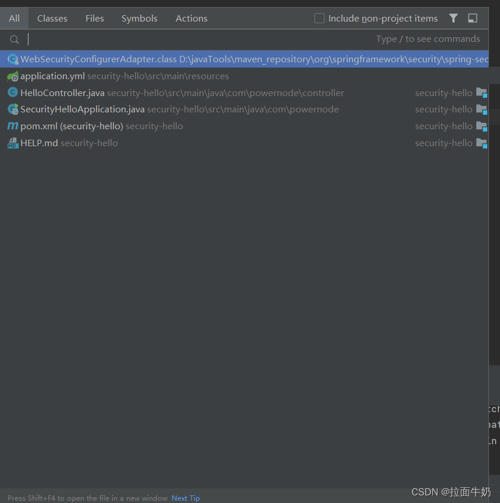
Task: Open SecurityHelloApplication.java result
Action: pyautogui.click(x=244, y=109)
